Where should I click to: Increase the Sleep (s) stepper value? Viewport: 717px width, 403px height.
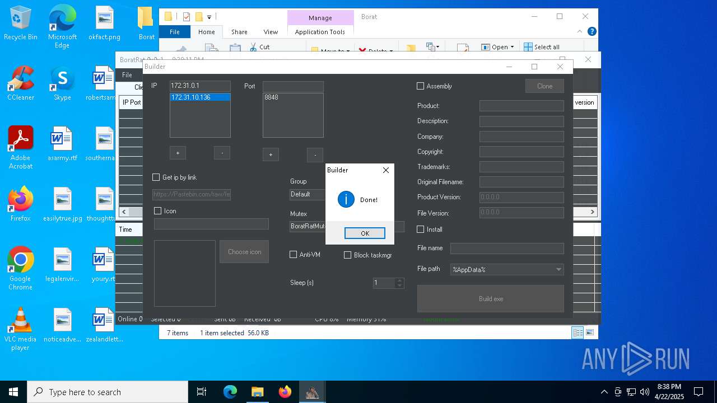coord(399,280)
